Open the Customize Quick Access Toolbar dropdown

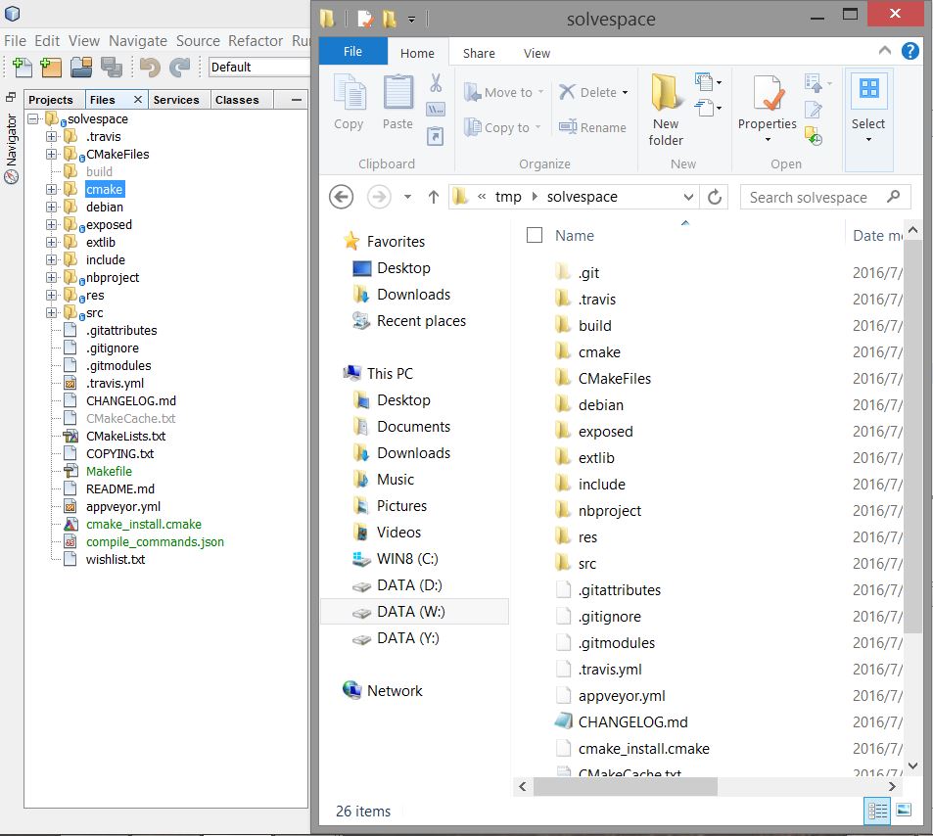(x=412, y=20)
